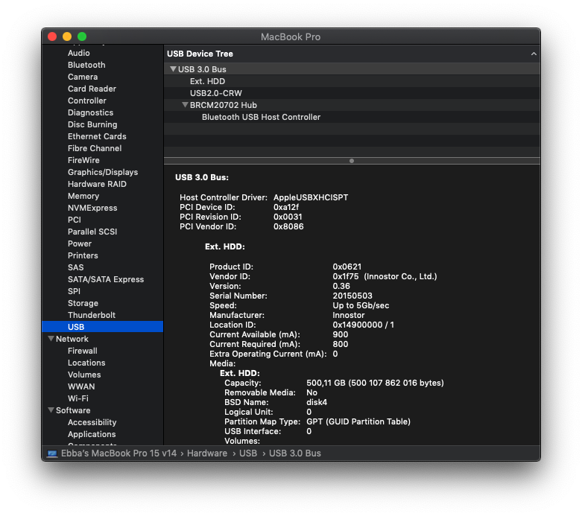
Task: Click the Location ID value 0x14900000 / 1
Action: click(363, 325)
